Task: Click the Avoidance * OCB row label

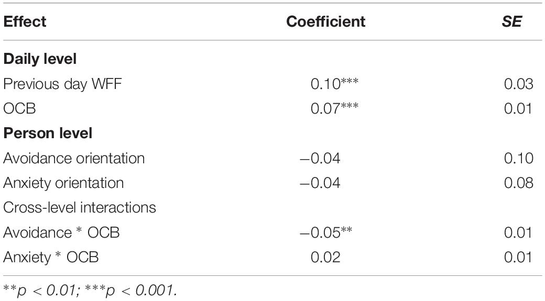Action: click(x=61, y=232)
